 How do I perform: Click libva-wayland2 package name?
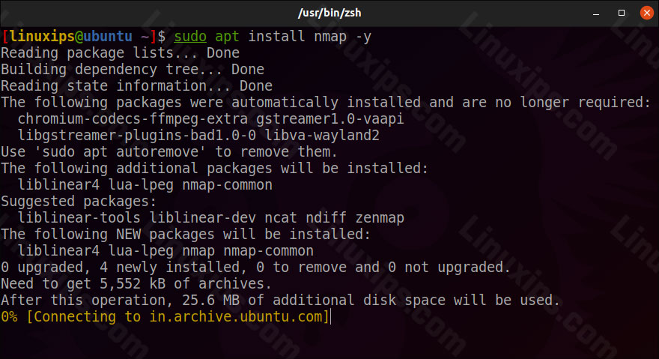click(322, 136)
